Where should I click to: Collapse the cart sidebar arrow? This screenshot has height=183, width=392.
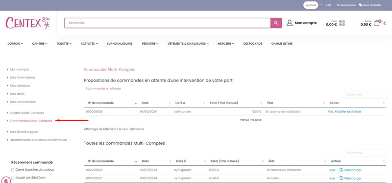tap(385, 23)
